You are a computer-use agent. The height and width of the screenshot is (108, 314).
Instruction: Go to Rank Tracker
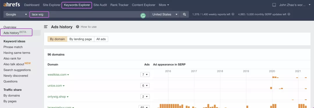[119, 5]
